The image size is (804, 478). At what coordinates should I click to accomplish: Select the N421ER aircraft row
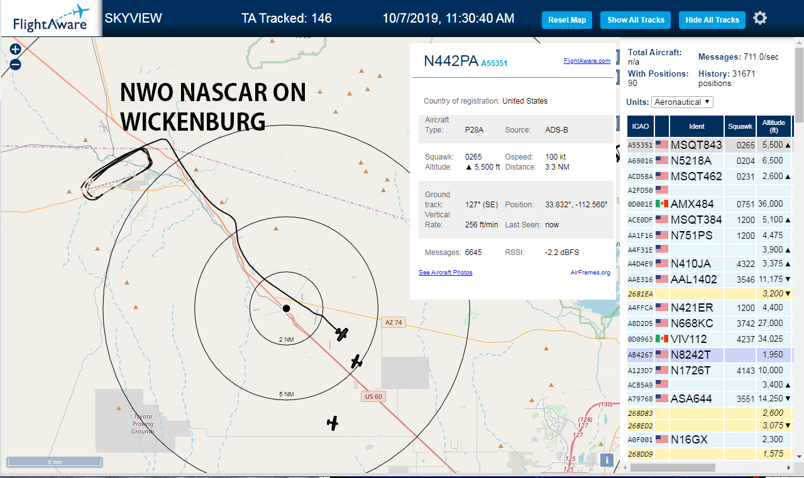coord(709,308)
